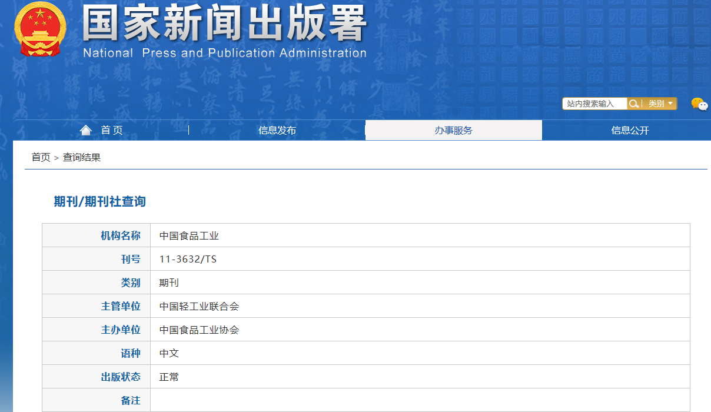The height and width of the screenshot is (412, 711).
Task: Open the 办事服务 menu
Action: [454, 130]
